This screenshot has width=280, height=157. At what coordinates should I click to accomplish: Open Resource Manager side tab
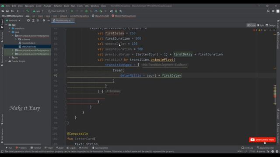pyautogui.click(x=2, y=56)
